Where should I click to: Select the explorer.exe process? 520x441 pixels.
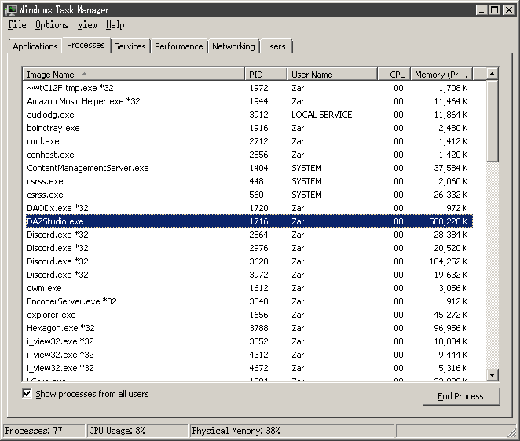point(249,315)
